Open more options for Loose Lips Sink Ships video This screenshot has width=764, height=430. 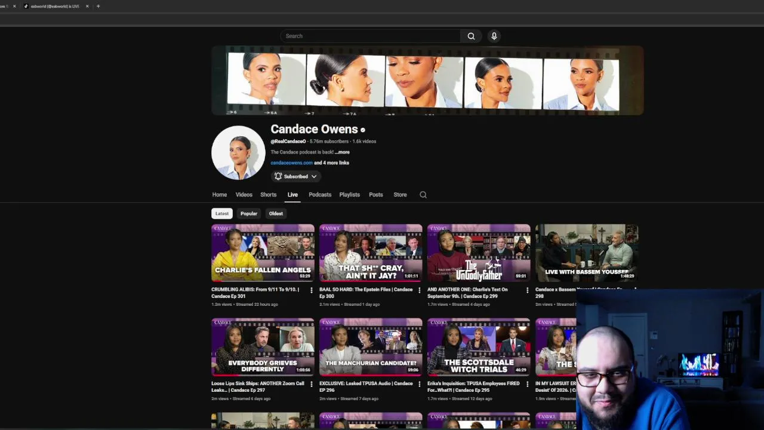pyautogui.click(x=311, y=384)
